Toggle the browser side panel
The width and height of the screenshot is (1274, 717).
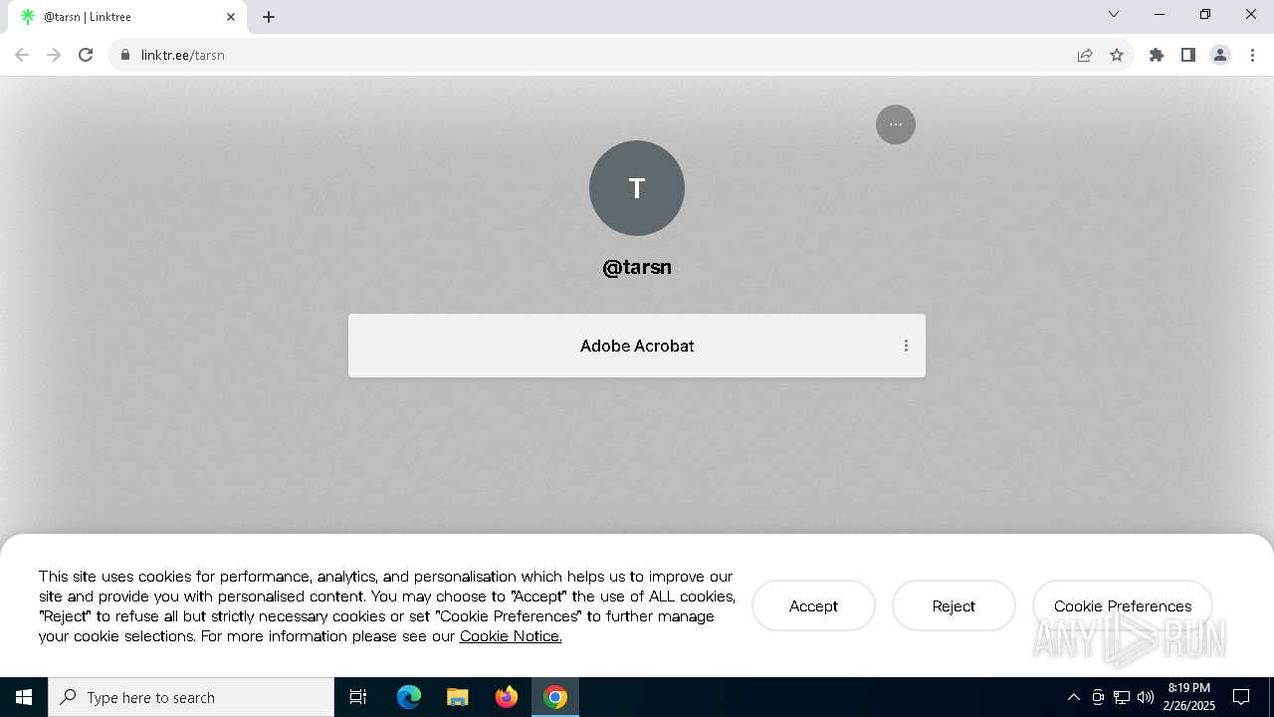click(1188, 55)
